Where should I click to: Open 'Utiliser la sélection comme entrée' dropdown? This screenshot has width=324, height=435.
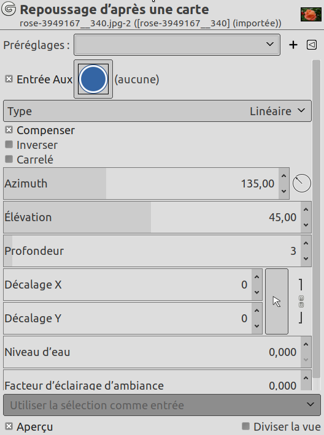[x=162, y=405]
